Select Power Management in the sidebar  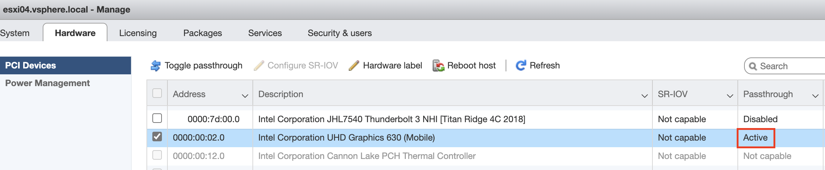[x=47, y=83]
